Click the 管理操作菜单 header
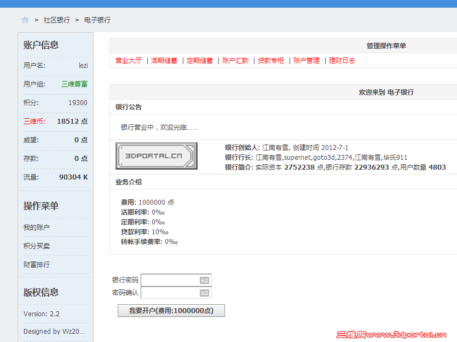The height and width of the screenshot is (342, 457). [x=386, y=46]
